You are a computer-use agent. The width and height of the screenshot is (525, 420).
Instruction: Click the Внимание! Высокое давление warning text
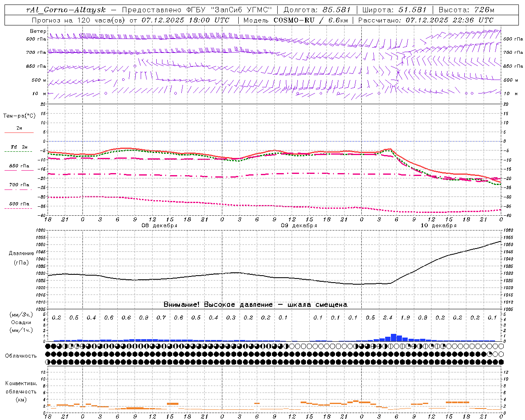point(256,305)
